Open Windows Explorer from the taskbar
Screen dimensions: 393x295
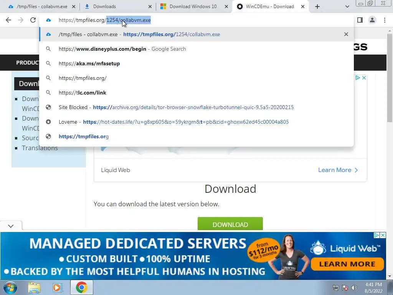pos(34,288)
